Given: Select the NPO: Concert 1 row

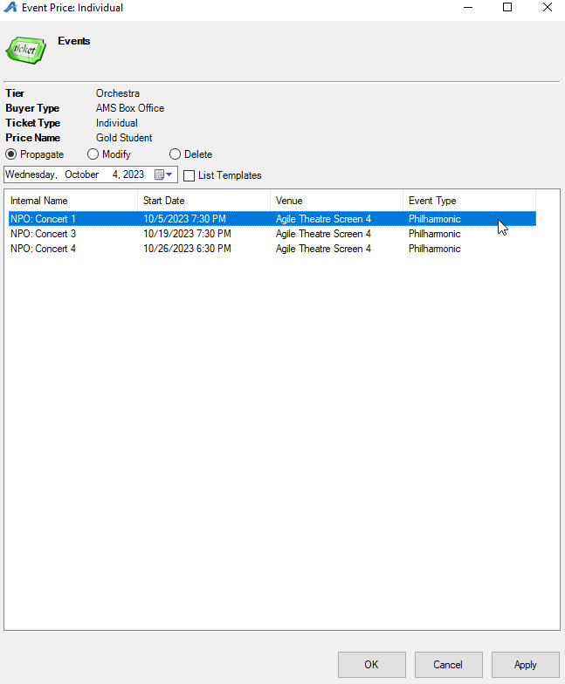Looking at the screenshot, I should [272, 219].
